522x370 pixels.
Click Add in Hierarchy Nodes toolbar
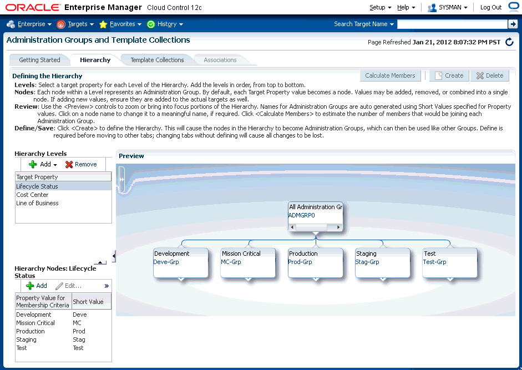click(x=36, y=286)
